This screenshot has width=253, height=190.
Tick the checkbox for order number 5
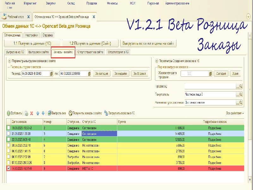click(9, 145)
